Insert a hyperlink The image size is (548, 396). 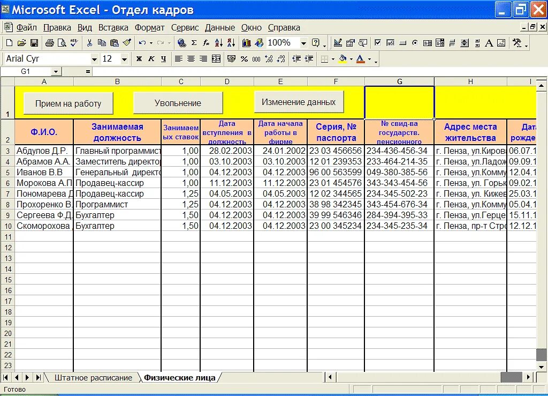[181, 43]
